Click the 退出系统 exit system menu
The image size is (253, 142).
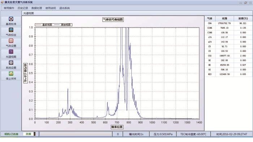point(64,8)
